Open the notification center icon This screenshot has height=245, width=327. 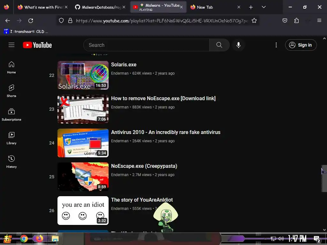317,239
